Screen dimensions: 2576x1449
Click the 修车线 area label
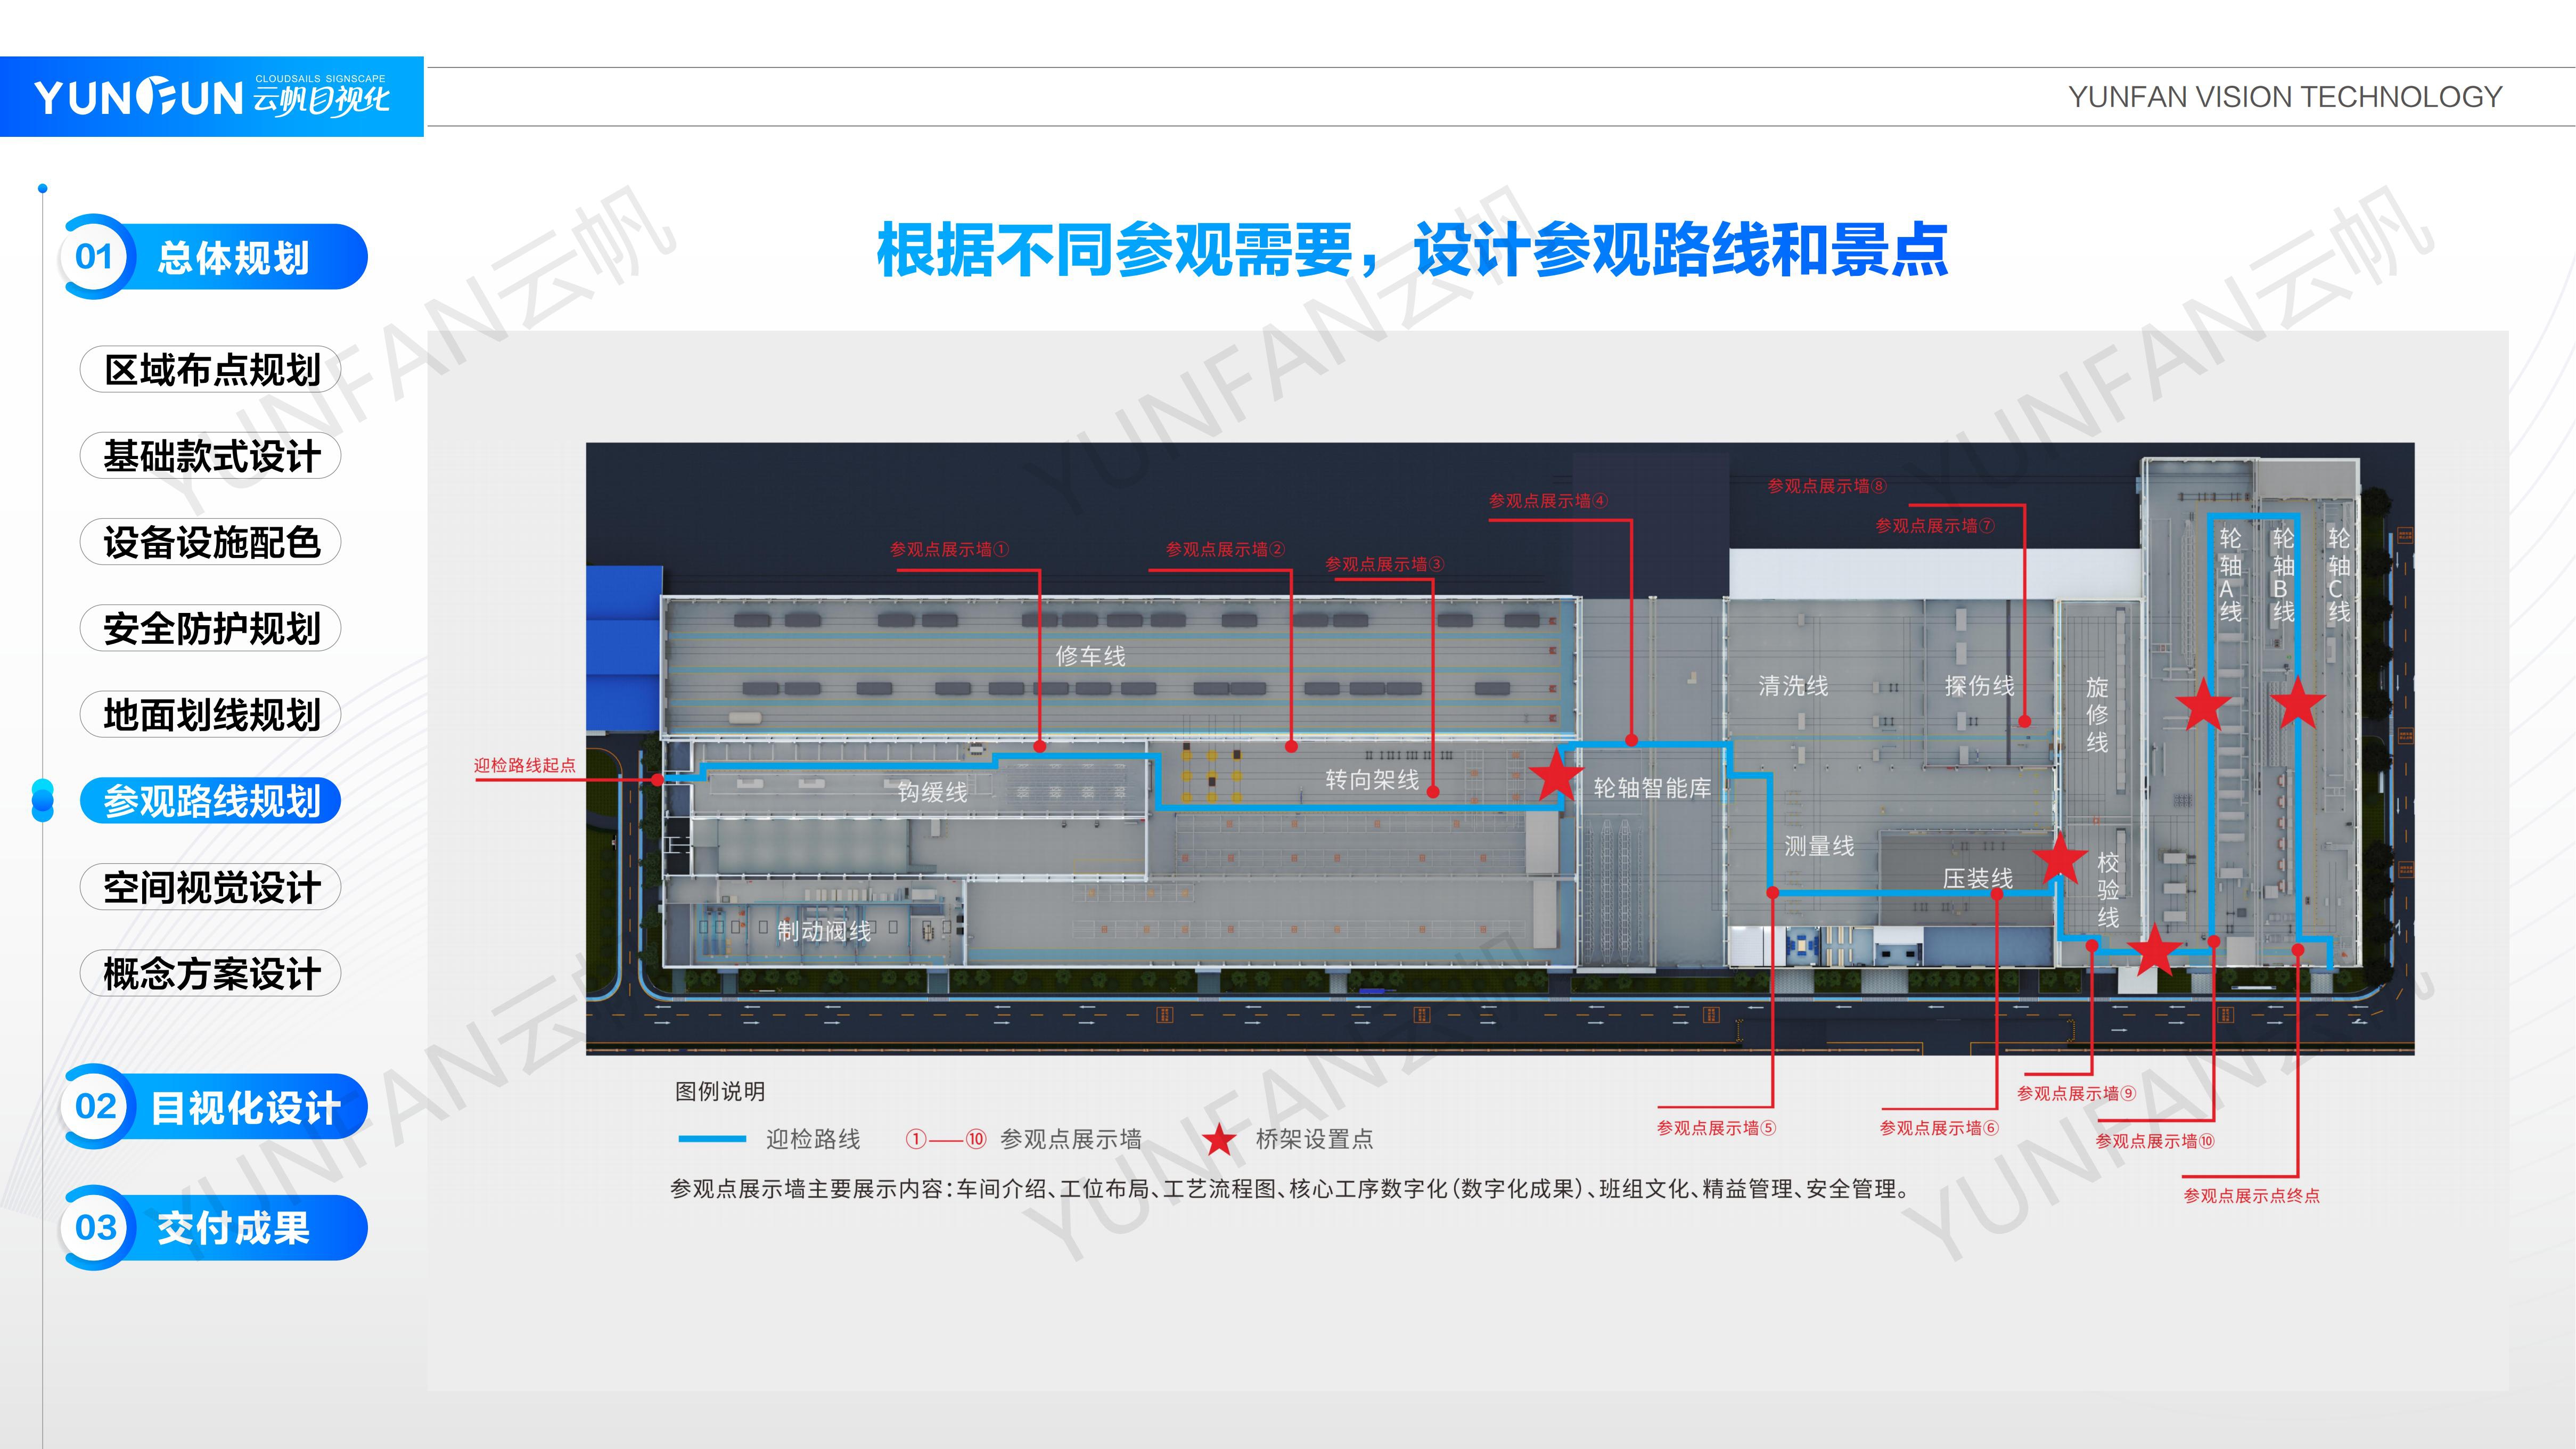pyautogui.click(x=1090, y=656)
